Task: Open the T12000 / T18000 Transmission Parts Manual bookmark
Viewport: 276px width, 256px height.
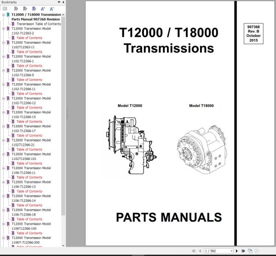Action: [x=36, y=17]
